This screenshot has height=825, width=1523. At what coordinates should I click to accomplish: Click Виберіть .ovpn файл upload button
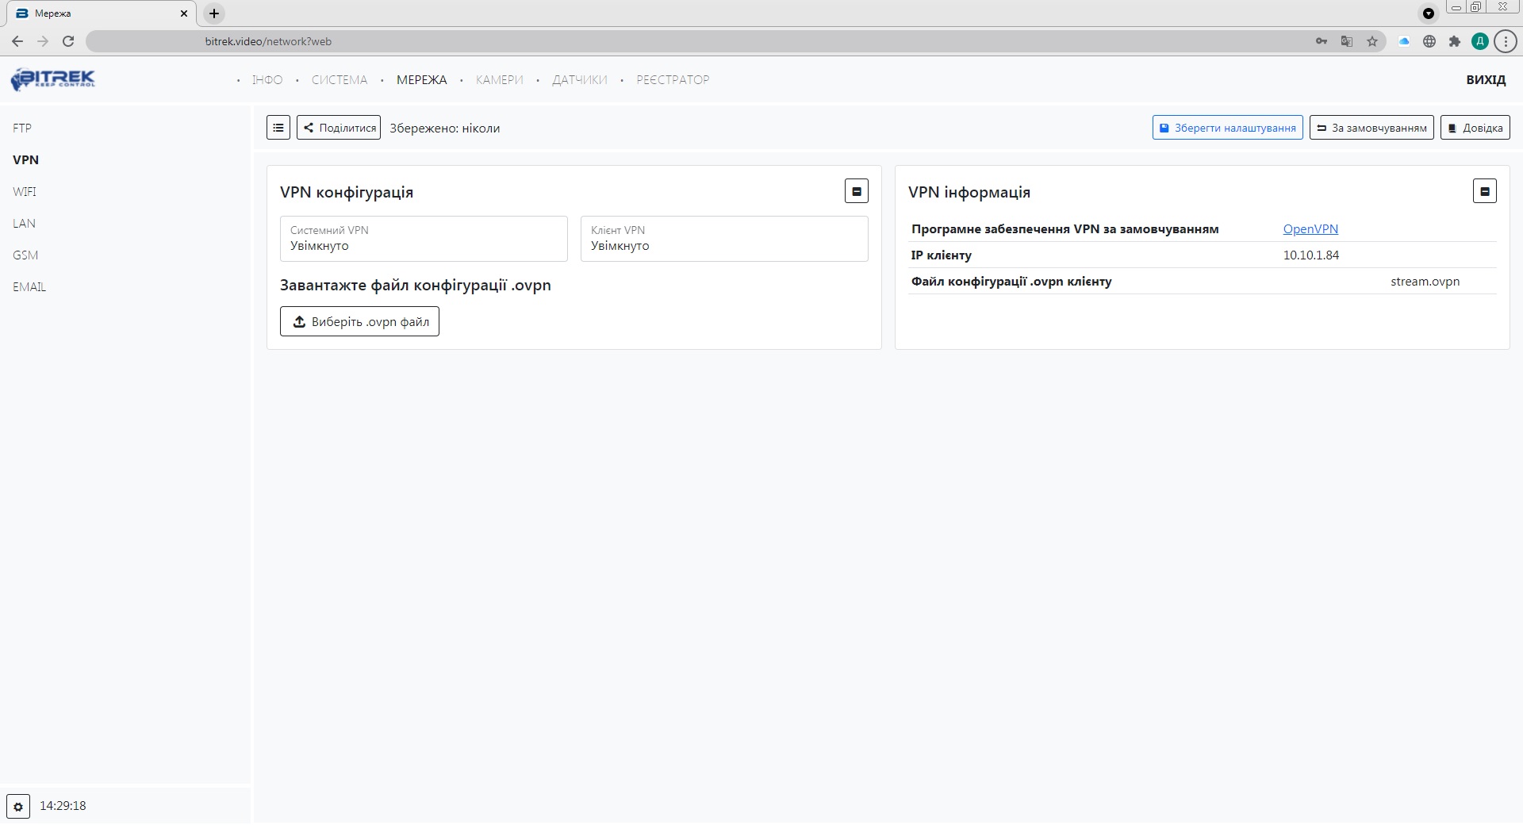pyautogui.click(x=359, y=321)
